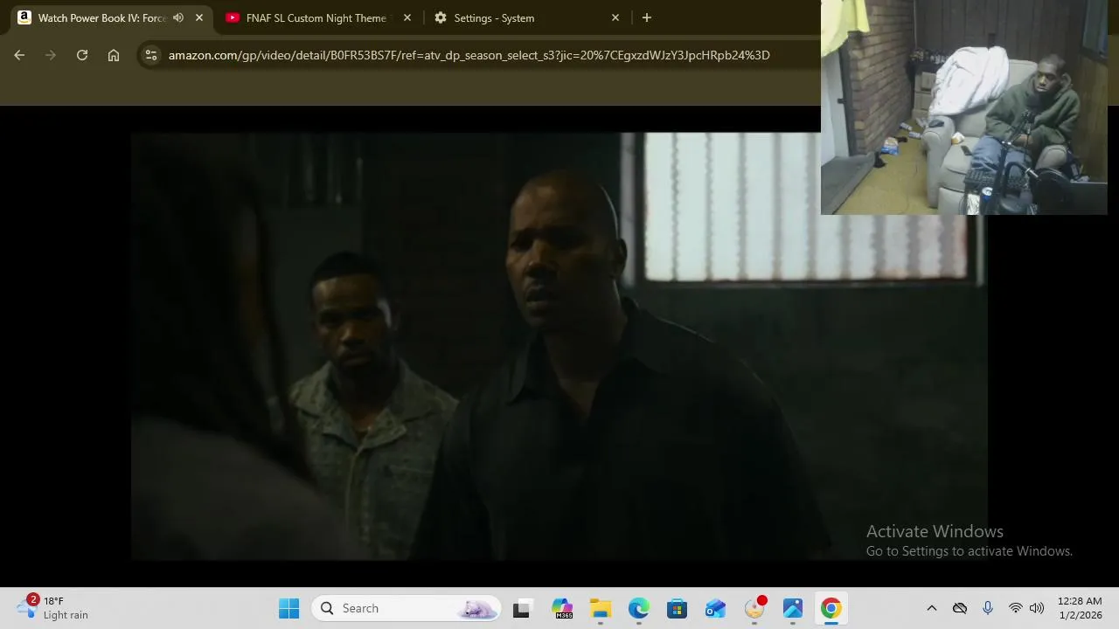The width and height of the screenshot is (1119, 629).
Task: View site information for amazon.com
Action: click(151, 55)
